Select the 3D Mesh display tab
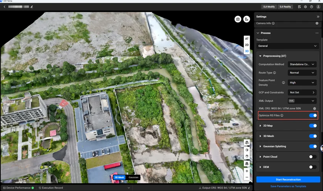This screenshot has height=191, width=323. coord(119,177)
